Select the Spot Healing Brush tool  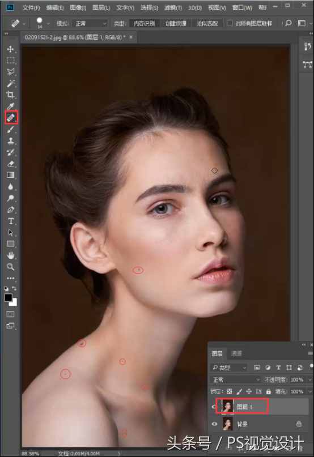pos(11,117)
